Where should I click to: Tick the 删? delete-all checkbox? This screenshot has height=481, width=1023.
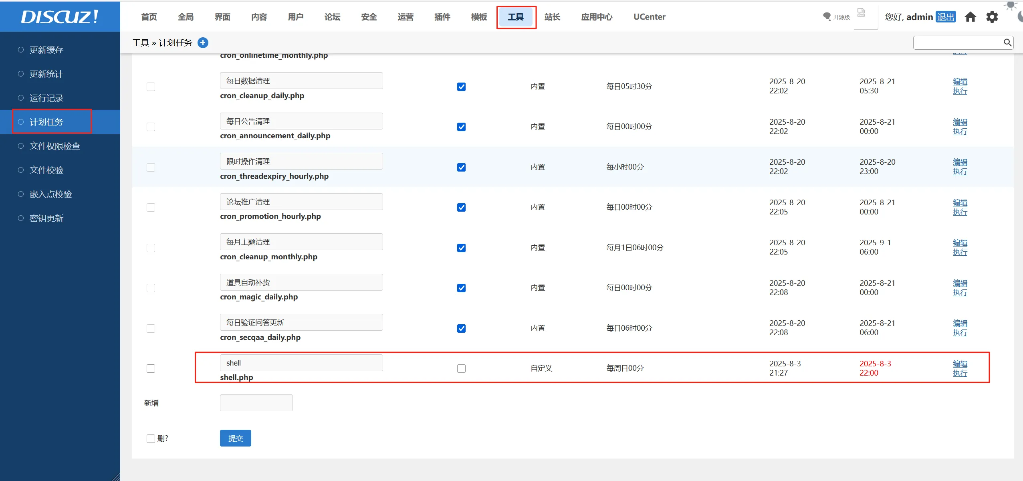point(151,439)
